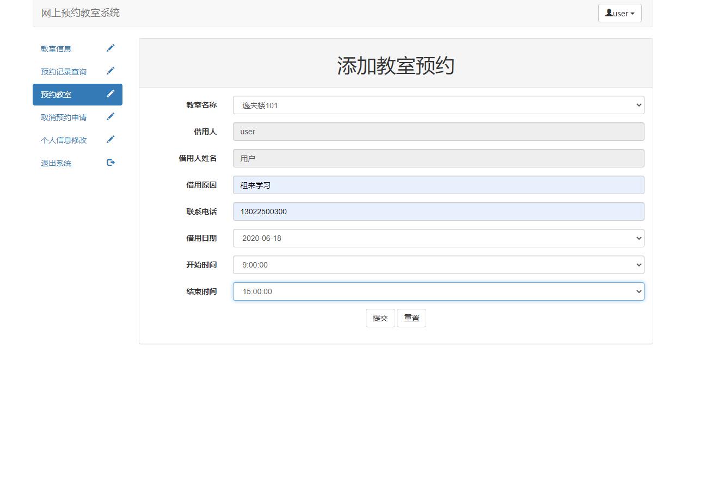The image size is (718, 479).
Task: Open the 开始时间 start time dropdown
Action: [x=637, y=265]
